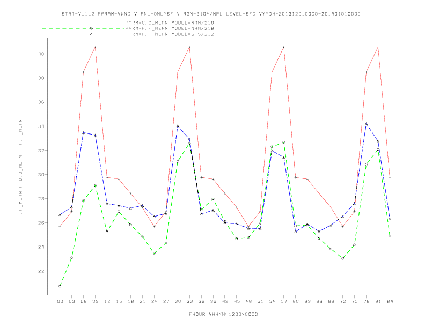Click the horizontal axis title FHOUR VHHMM:1200>0000
The height and width of the screenshot is (328, 425).
click(x=223, y=314)
